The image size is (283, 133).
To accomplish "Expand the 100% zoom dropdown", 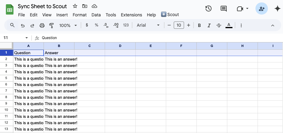I will 68,25.
